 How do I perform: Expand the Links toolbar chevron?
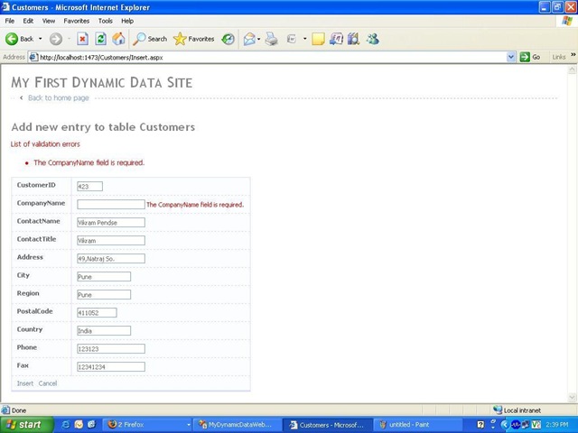coord(573,55)
